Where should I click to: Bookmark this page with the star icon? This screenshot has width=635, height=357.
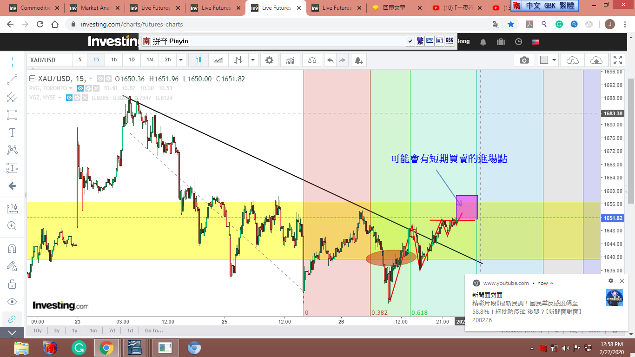click(511, 24)
